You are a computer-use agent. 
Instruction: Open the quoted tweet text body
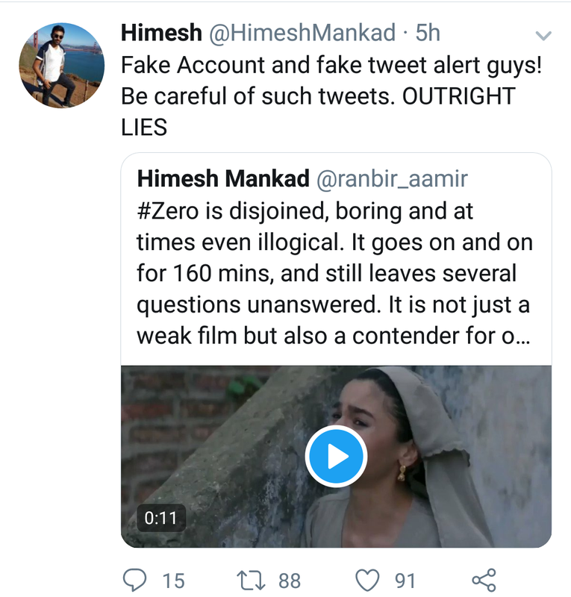(x=334, y=273)
